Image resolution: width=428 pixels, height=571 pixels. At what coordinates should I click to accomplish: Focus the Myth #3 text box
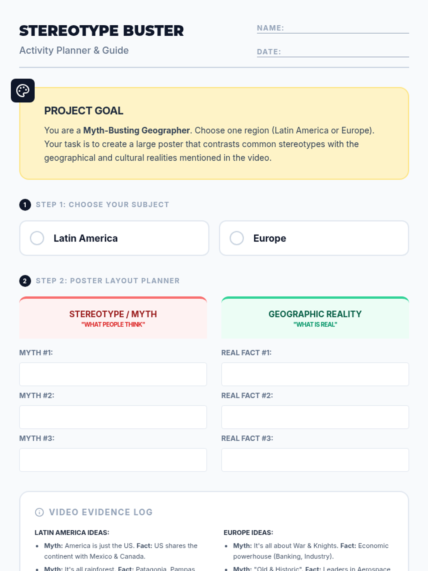(113, 460)
